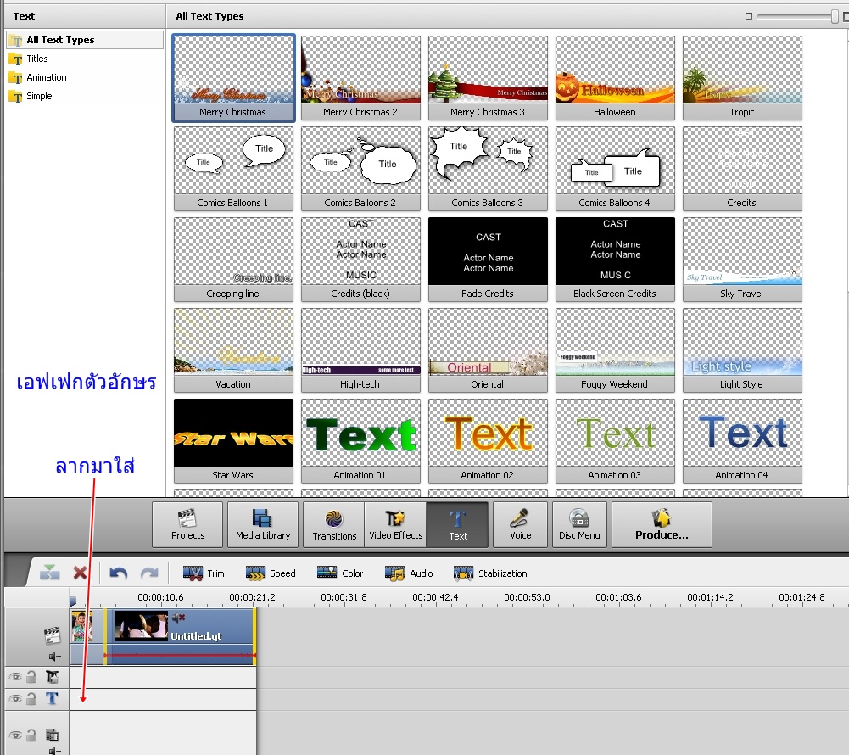This screenshot has height=755, width=849.
Task: Click the timeline playhead marker
Action: coord(73,601)
